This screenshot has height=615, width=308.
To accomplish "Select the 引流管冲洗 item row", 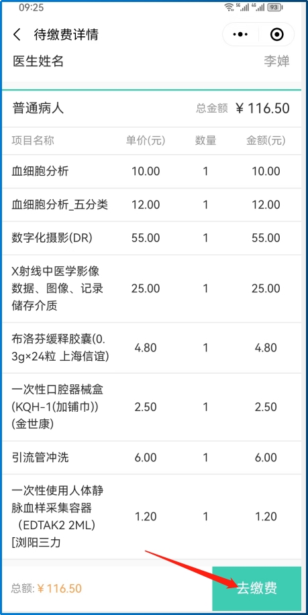I will coord(152,457).
